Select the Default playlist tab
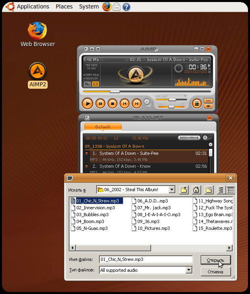The width and height of the screenshot is (250, 294). point(103,127)
